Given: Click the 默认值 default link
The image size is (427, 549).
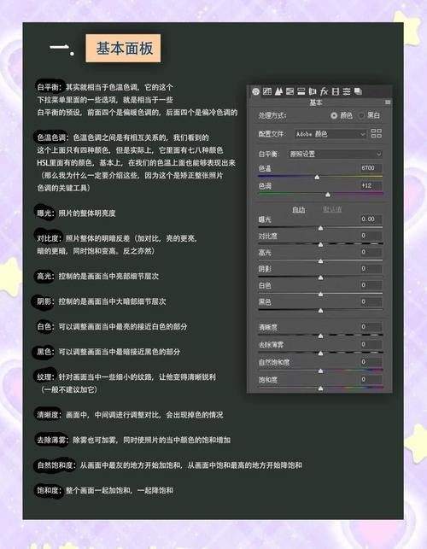Looking at the screenshot, I should tap(331, 209).
